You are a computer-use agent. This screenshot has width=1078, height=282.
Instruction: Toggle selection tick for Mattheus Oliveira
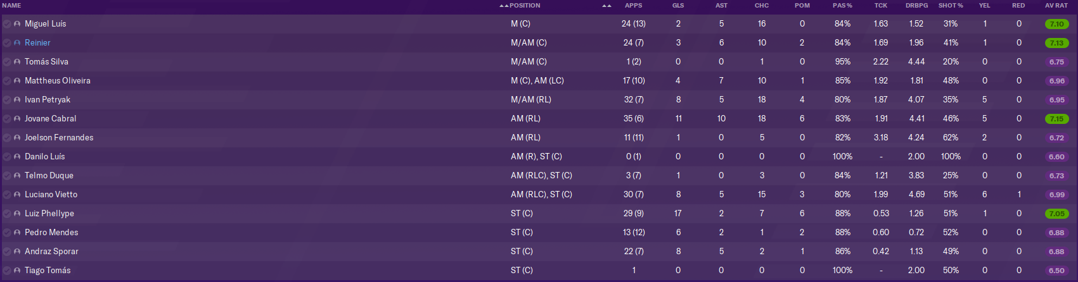(7, 81)
